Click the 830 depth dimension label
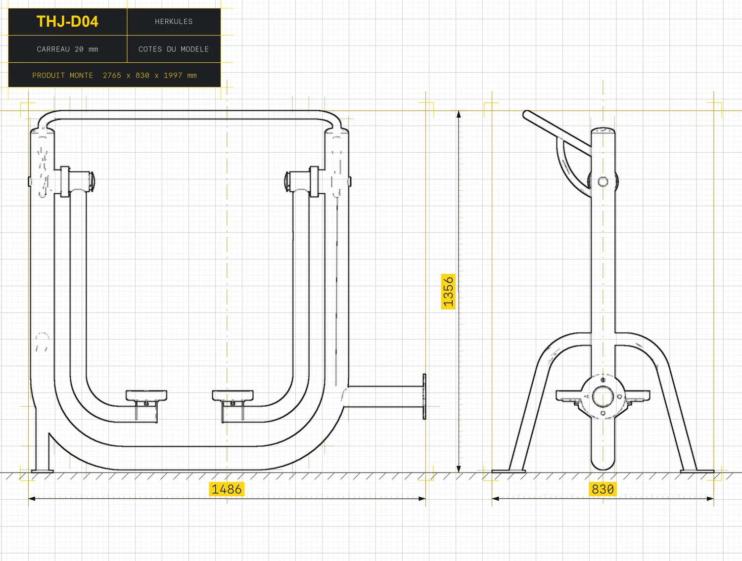This screenshot has height=561, width=742. point(603,489)
